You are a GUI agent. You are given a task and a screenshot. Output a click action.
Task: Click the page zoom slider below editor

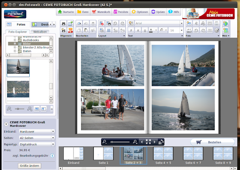[x=120, y=142]
